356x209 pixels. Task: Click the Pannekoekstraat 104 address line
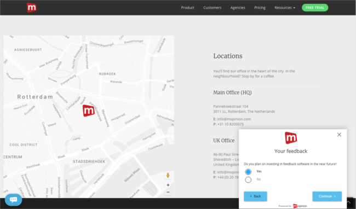(231, 106)
